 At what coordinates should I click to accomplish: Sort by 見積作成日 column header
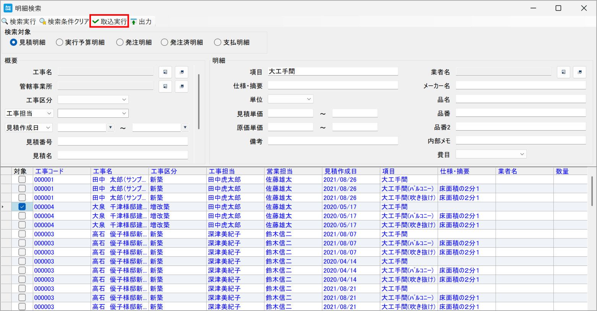pos(340,171)
